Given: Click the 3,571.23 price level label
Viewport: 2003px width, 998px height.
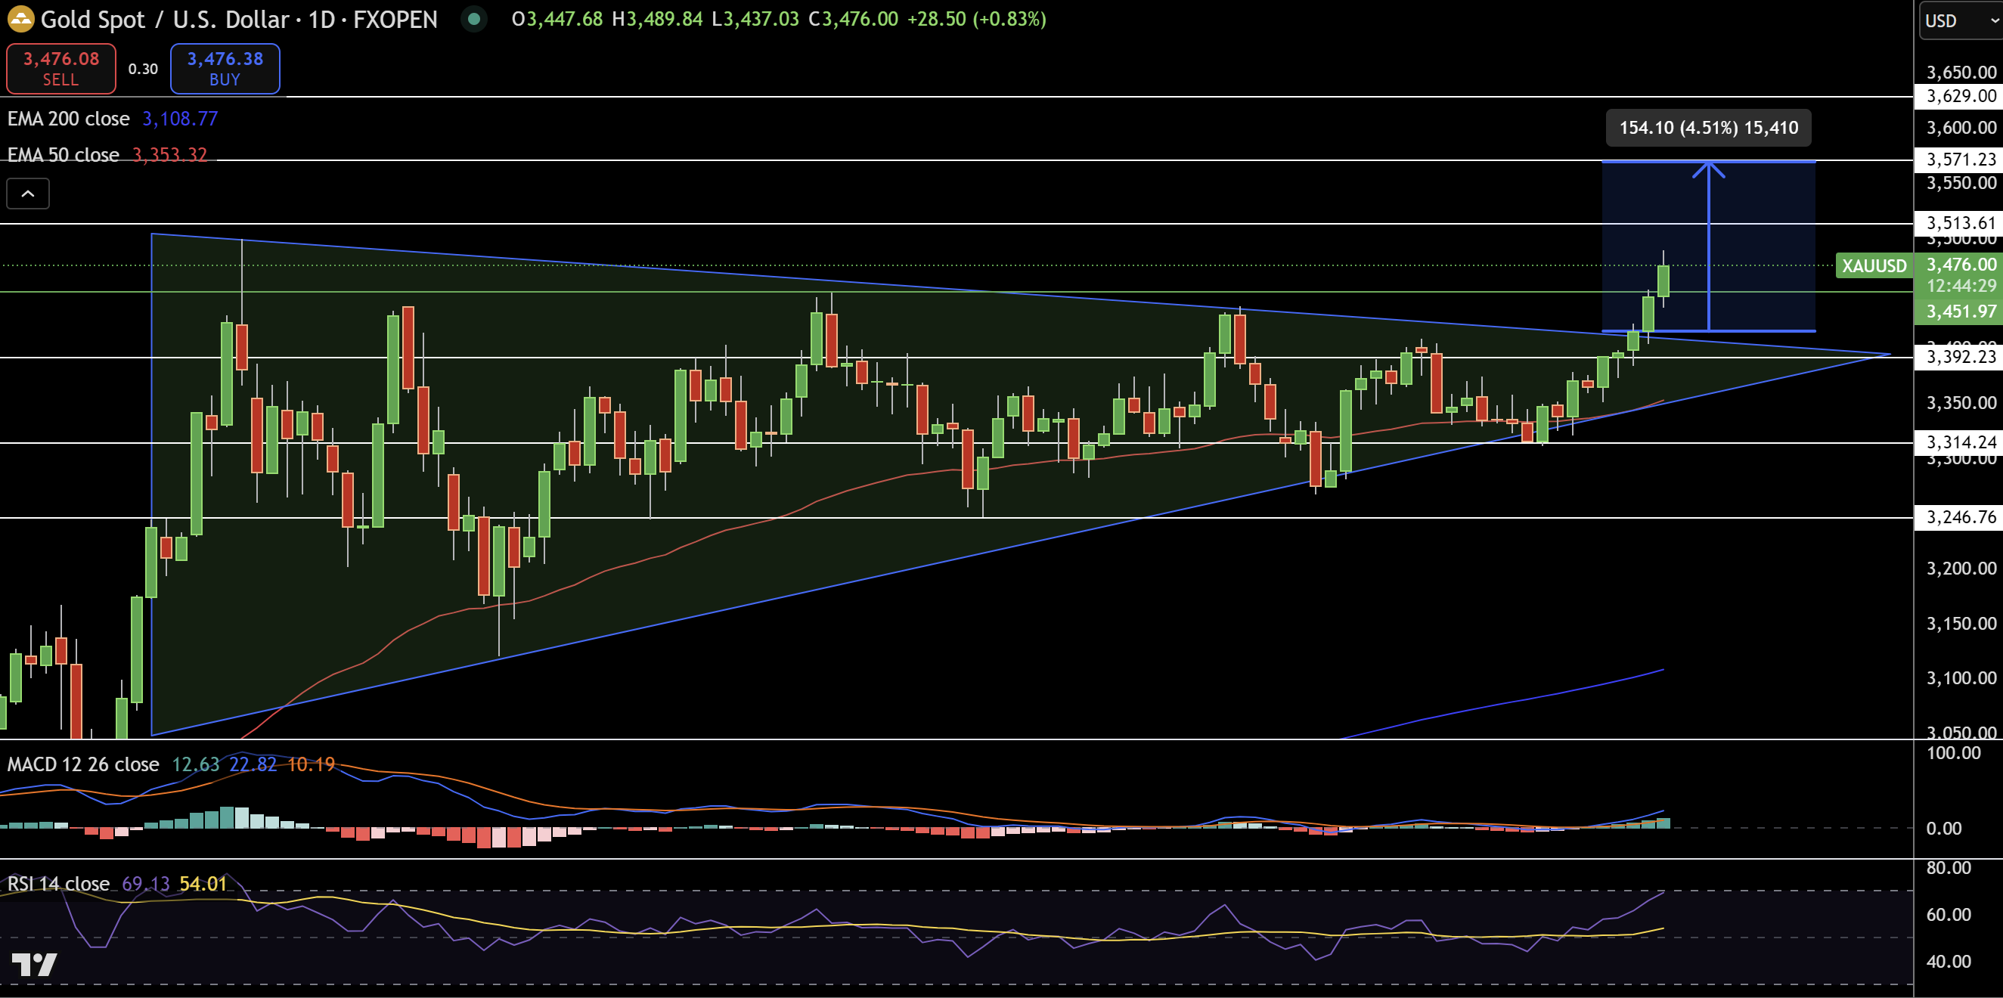Looking at the screenshot, I should [1960, 160].
